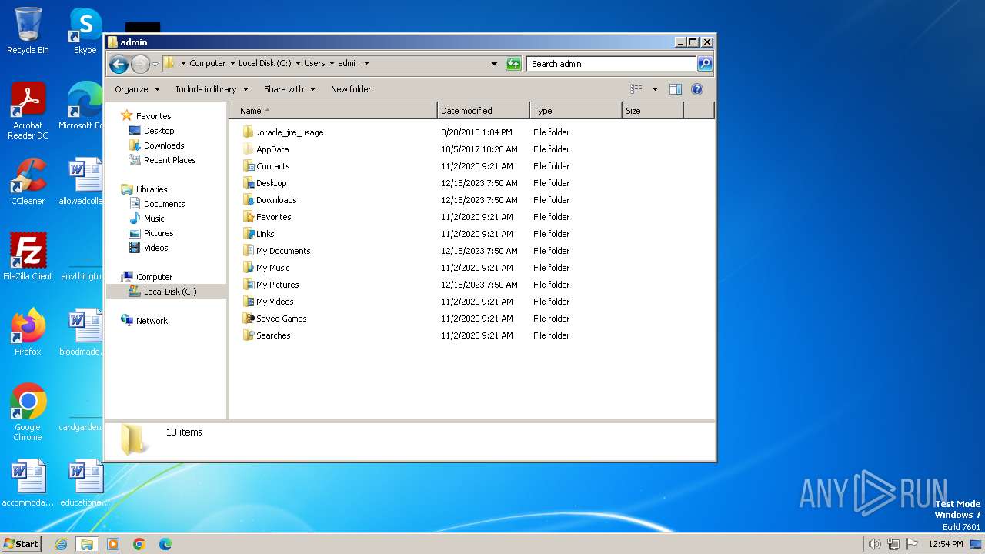The width and height of the screenshot is (985, 554).
Task: Open CCleaner desktop icon
Action: 28,182
